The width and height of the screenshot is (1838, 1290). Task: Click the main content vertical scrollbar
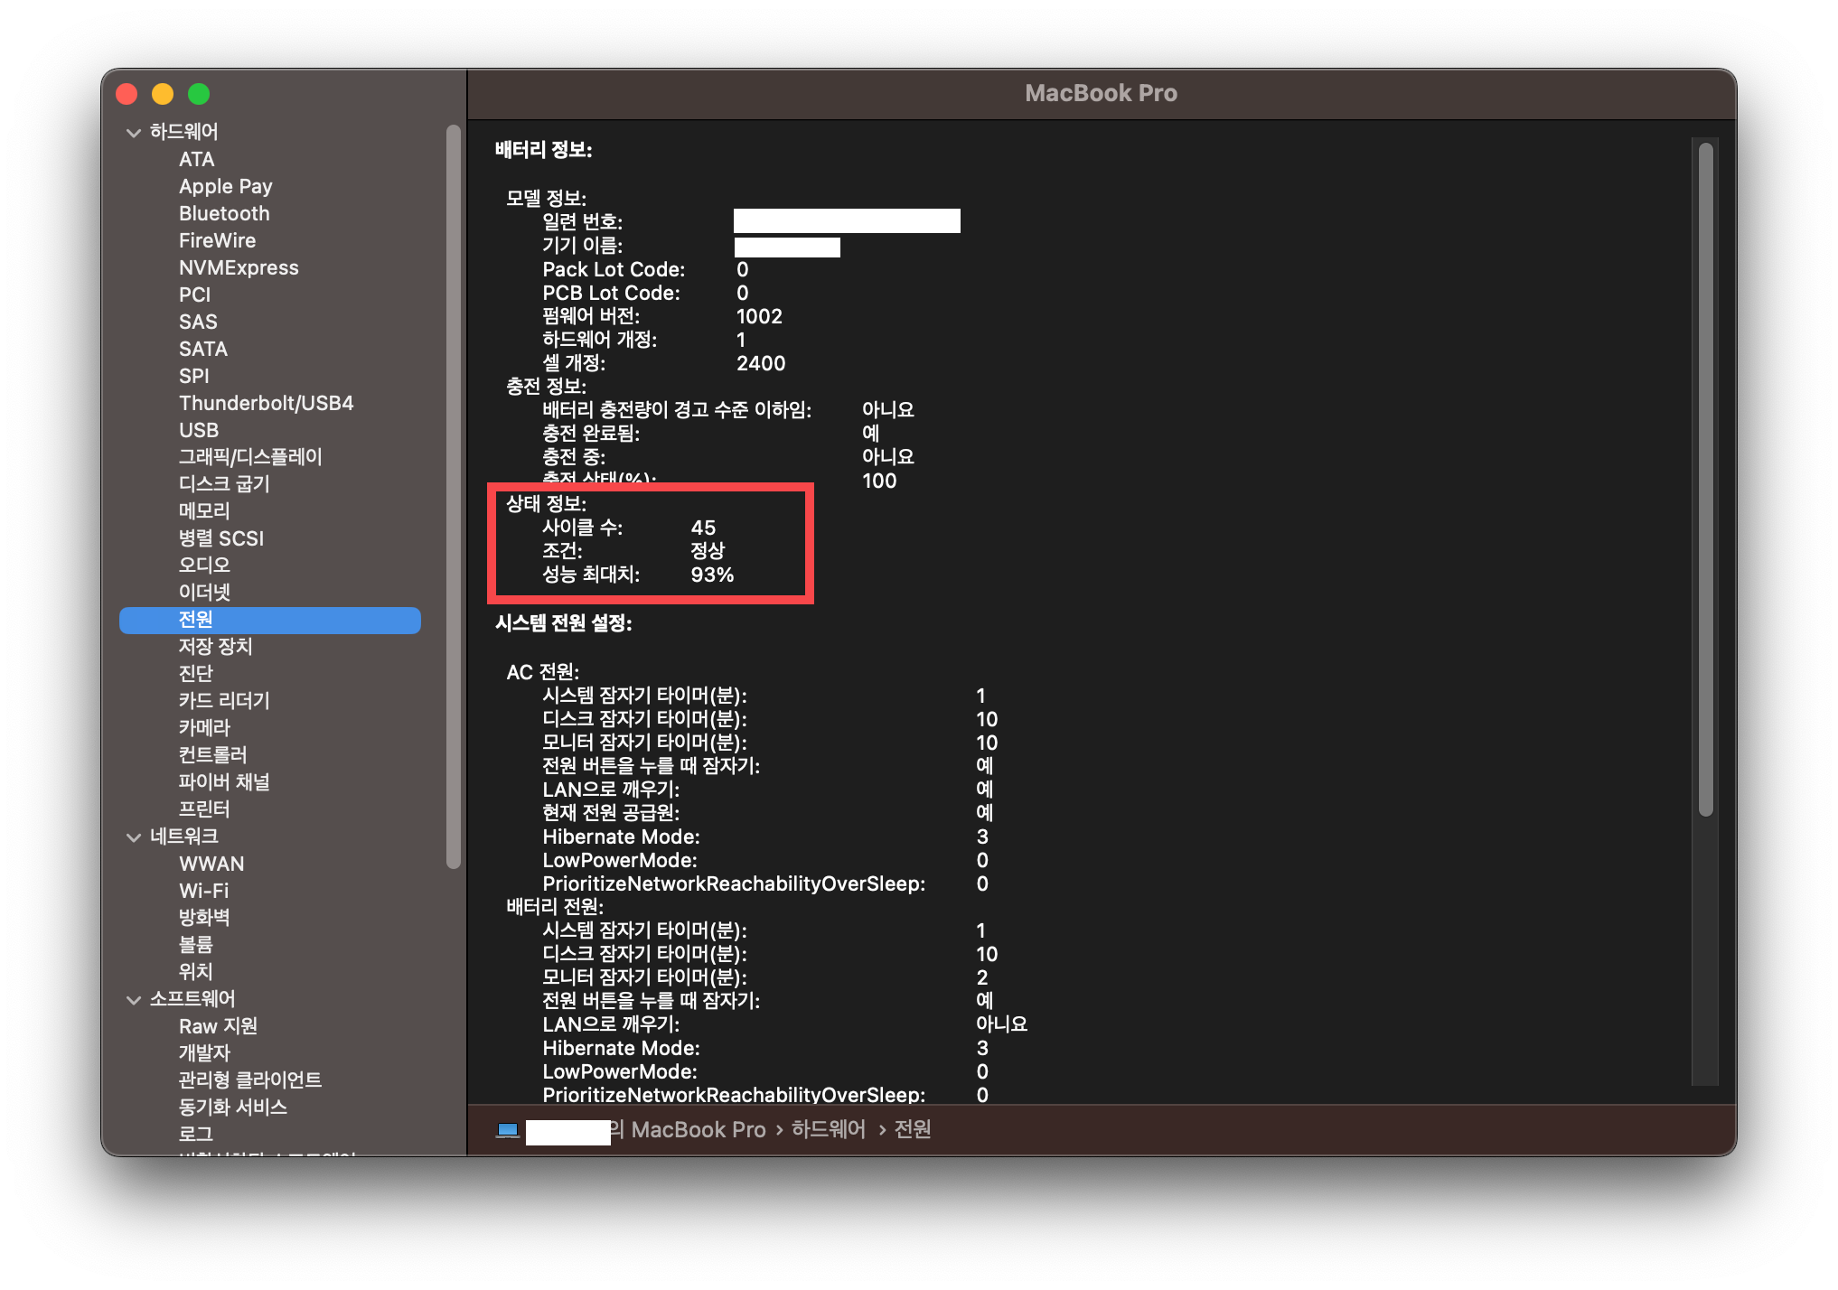[1705, 479]
